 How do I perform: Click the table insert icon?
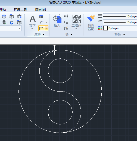41,17
